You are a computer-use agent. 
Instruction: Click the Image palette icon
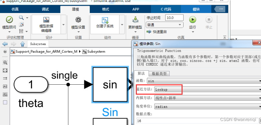(5, 94)
